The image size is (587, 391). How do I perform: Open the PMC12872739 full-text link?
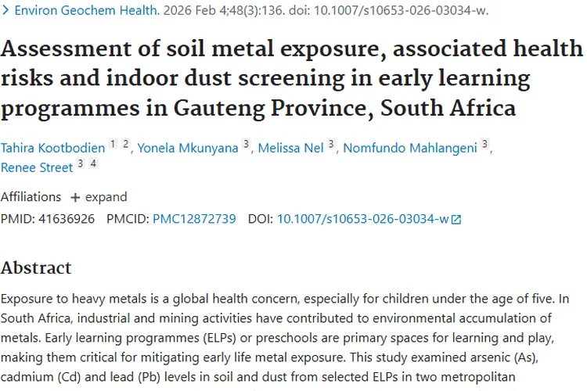[x=194, y=219]
